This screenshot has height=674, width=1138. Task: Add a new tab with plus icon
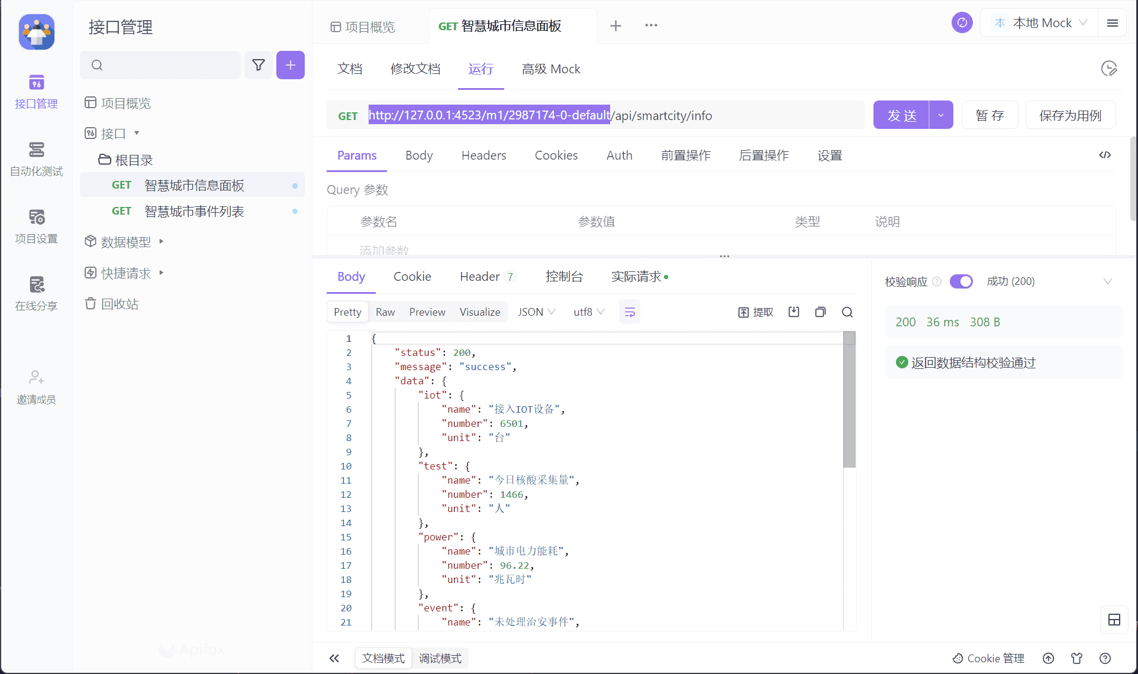[x=615, y=25]
